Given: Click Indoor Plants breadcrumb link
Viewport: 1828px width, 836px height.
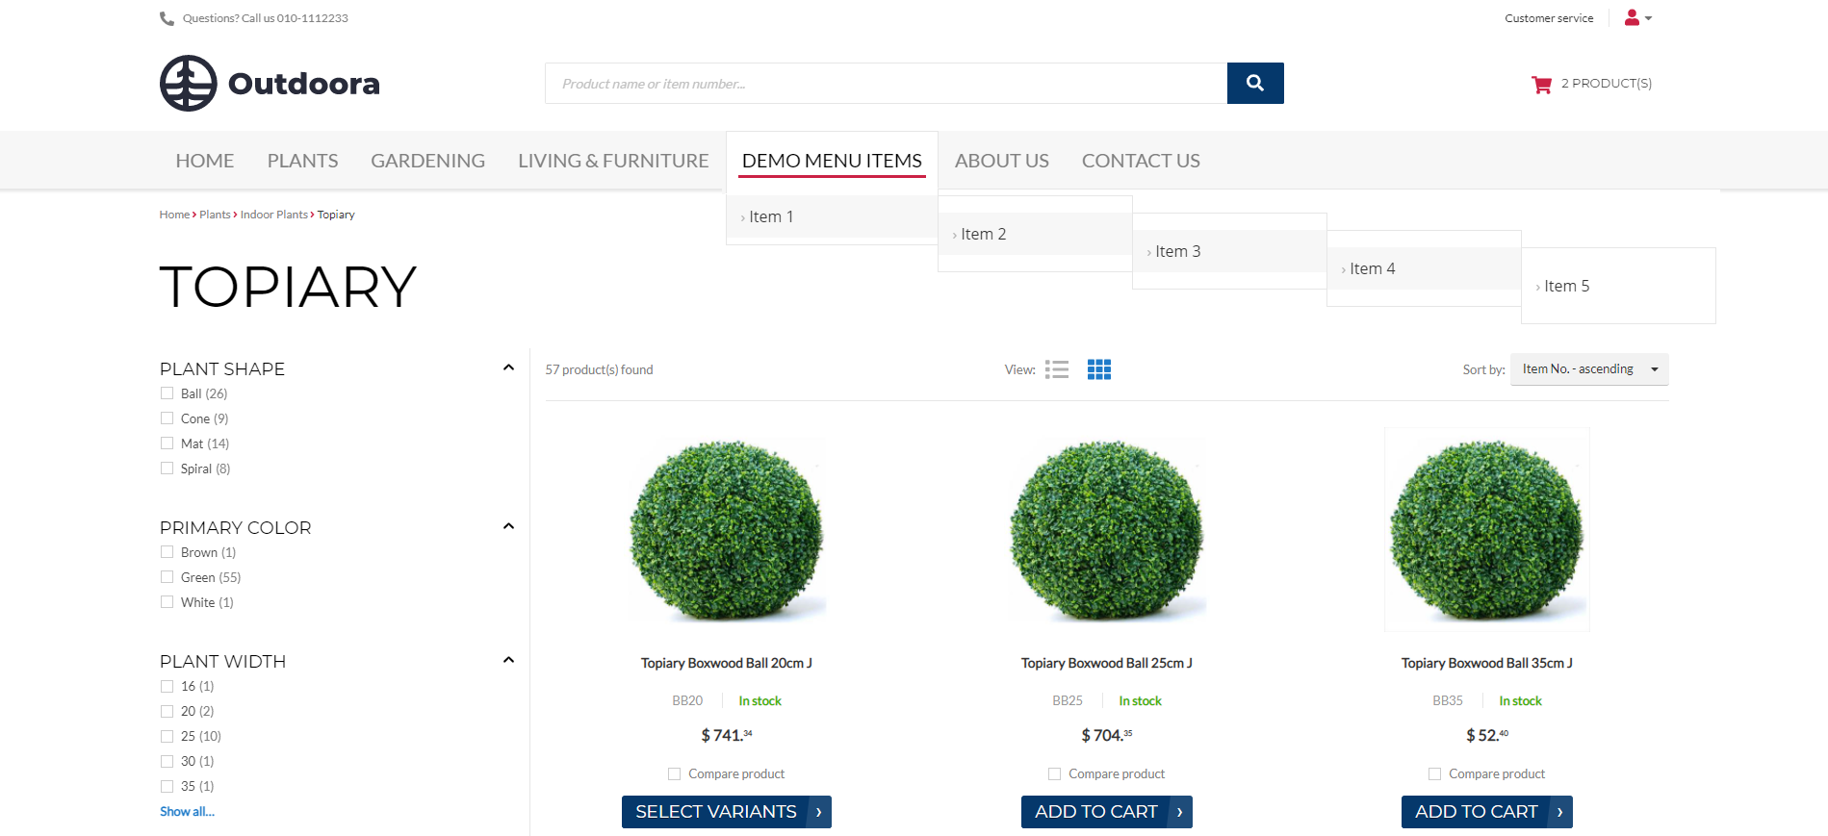Looking at the screenshot, I should point(274,215).
